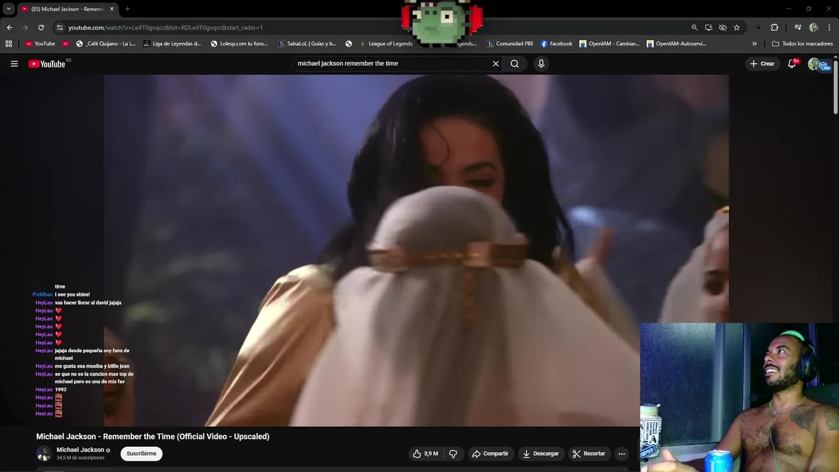
Task: Open Todos los marcadores folder
Action: 802,44
